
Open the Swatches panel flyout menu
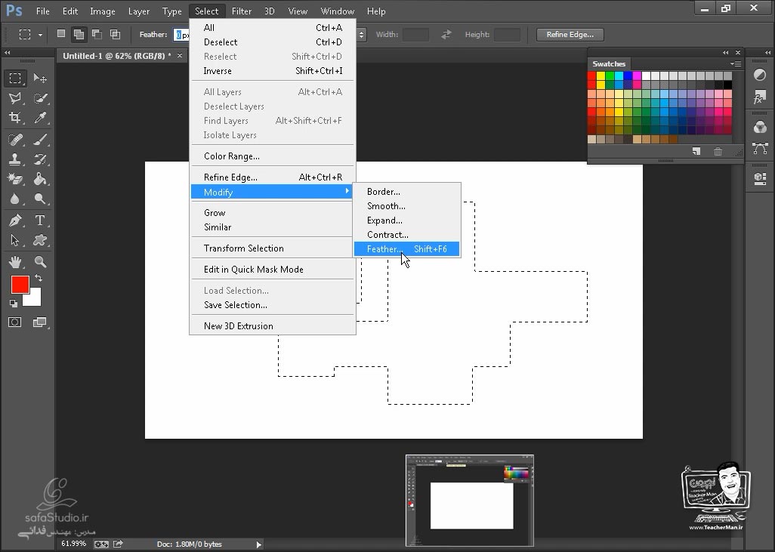click(736, 63)
